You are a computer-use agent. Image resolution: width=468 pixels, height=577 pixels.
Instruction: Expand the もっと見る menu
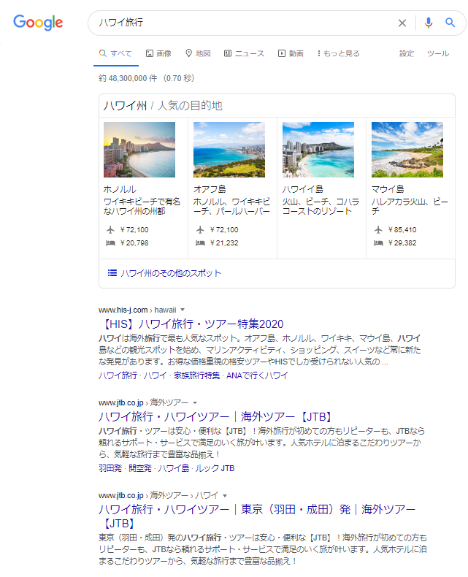339,54
